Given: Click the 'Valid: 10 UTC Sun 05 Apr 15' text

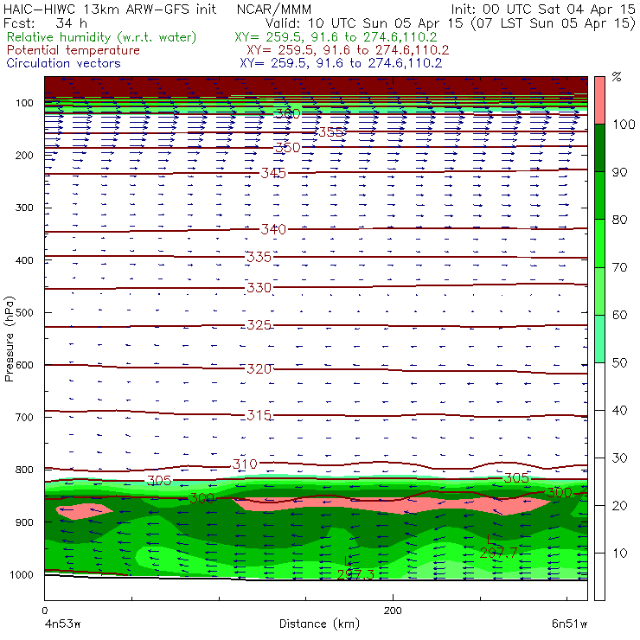Looking at the screenshot, I should [x=364, y=22].
